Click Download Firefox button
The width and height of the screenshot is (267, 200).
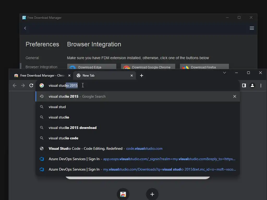pos(204,66)
